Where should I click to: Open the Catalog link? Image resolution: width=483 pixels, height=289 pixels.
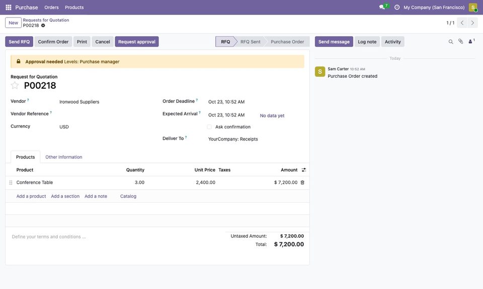pos(128,196)
